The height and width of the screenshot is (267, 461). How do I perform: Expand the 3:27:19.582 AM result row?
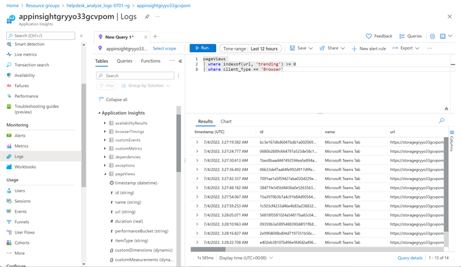click(197, 142)
